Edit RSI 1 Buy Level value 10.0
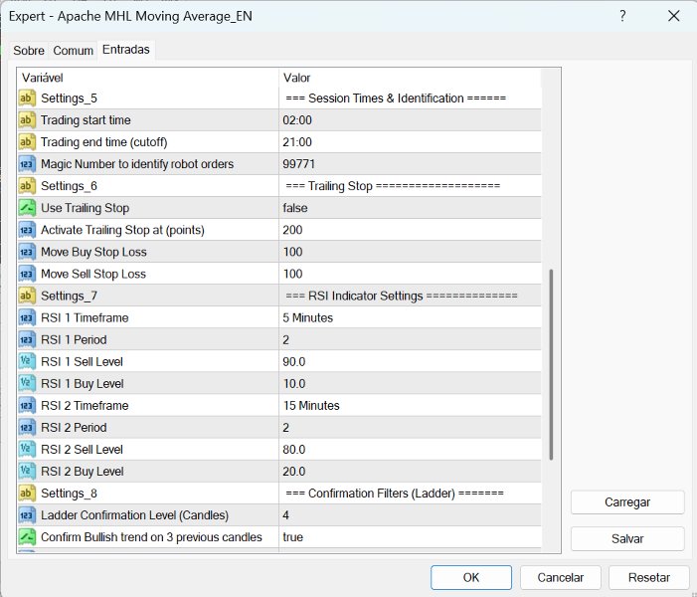 pos(410,383)
